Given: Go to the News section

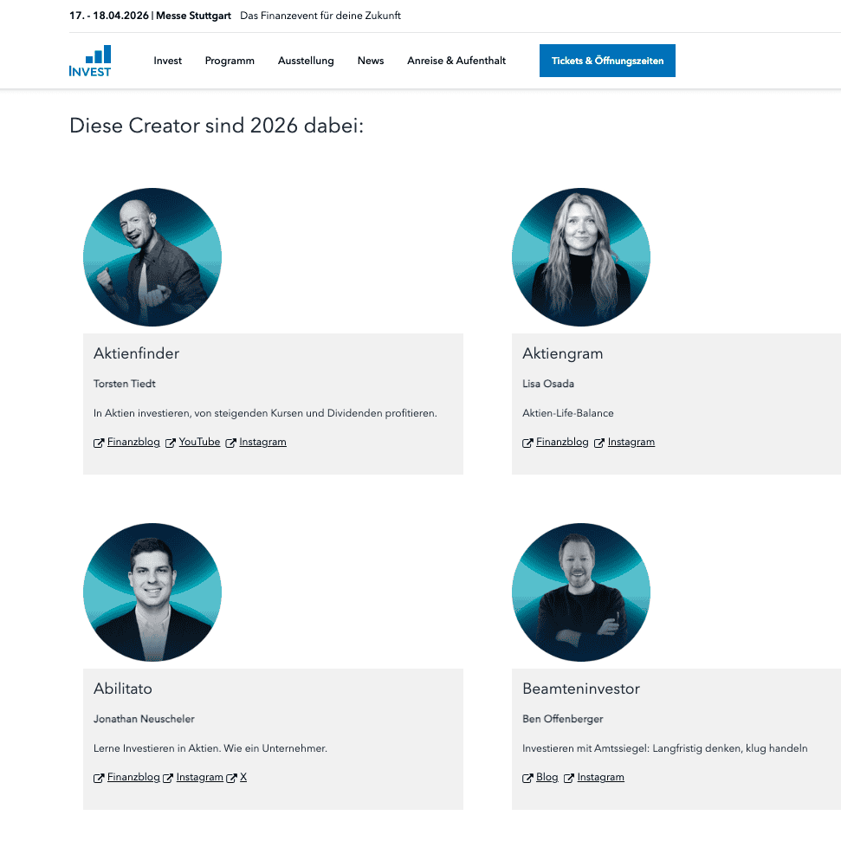Looking at the screenshot, I should 371,61.
